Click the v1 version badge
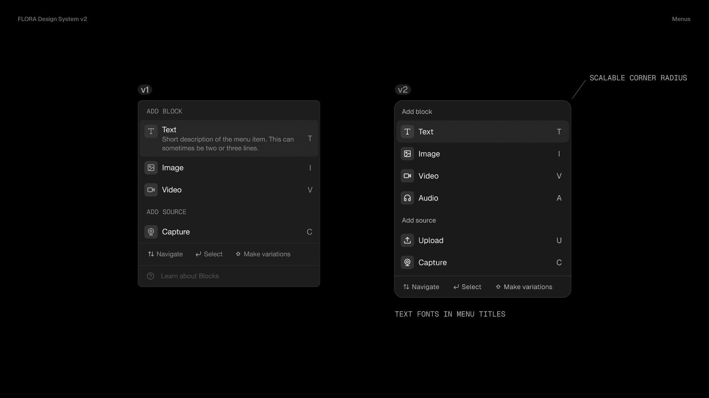Screen dimensions: 709x398 [145, 90]
